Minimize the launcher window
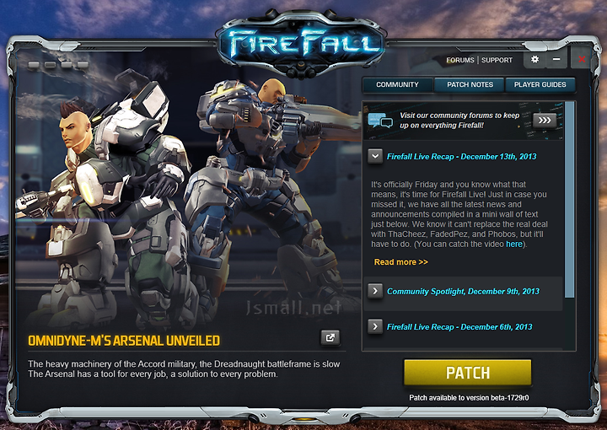Viewport: 607px width, 430px height. tap(556, 59)
